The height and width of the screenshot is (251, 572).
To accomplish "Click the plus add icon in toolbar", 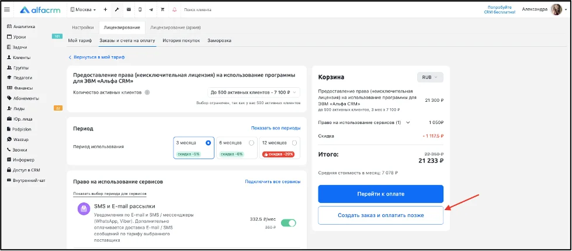I will click(x=105, y=10).
